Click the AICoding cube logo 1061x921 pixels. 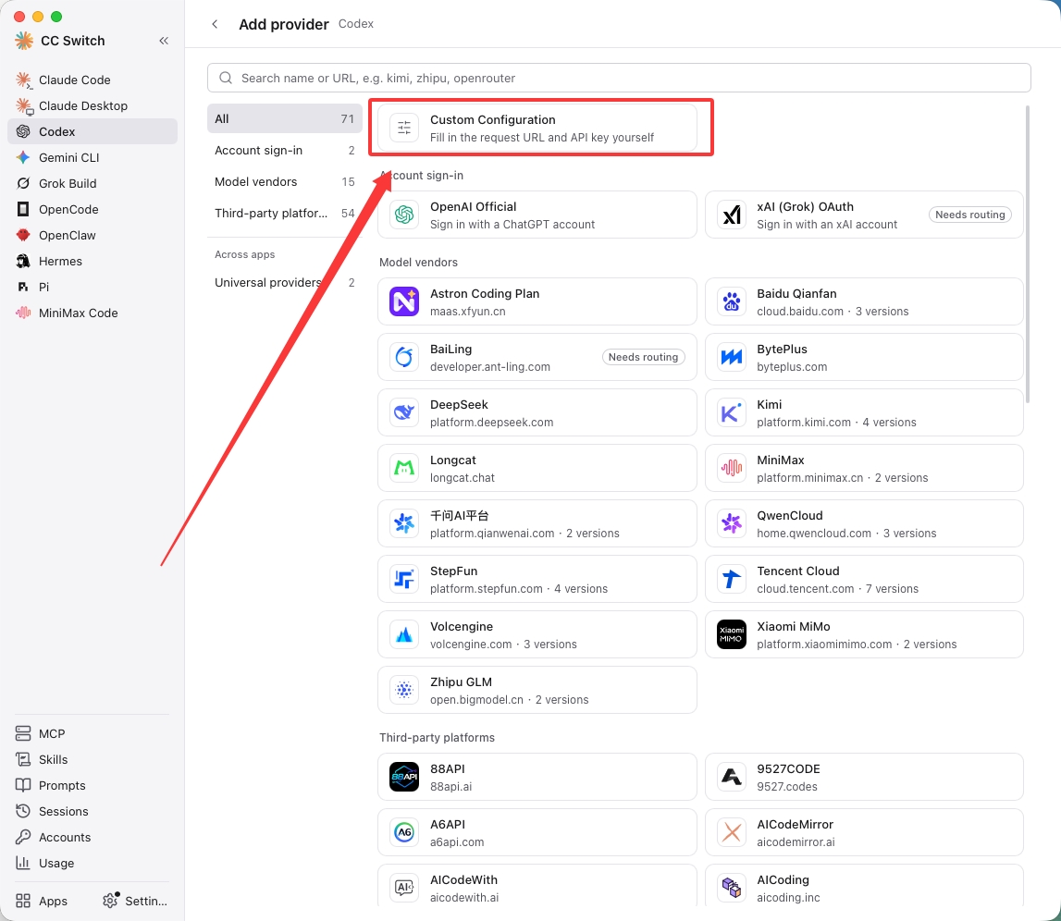[732, 888]
